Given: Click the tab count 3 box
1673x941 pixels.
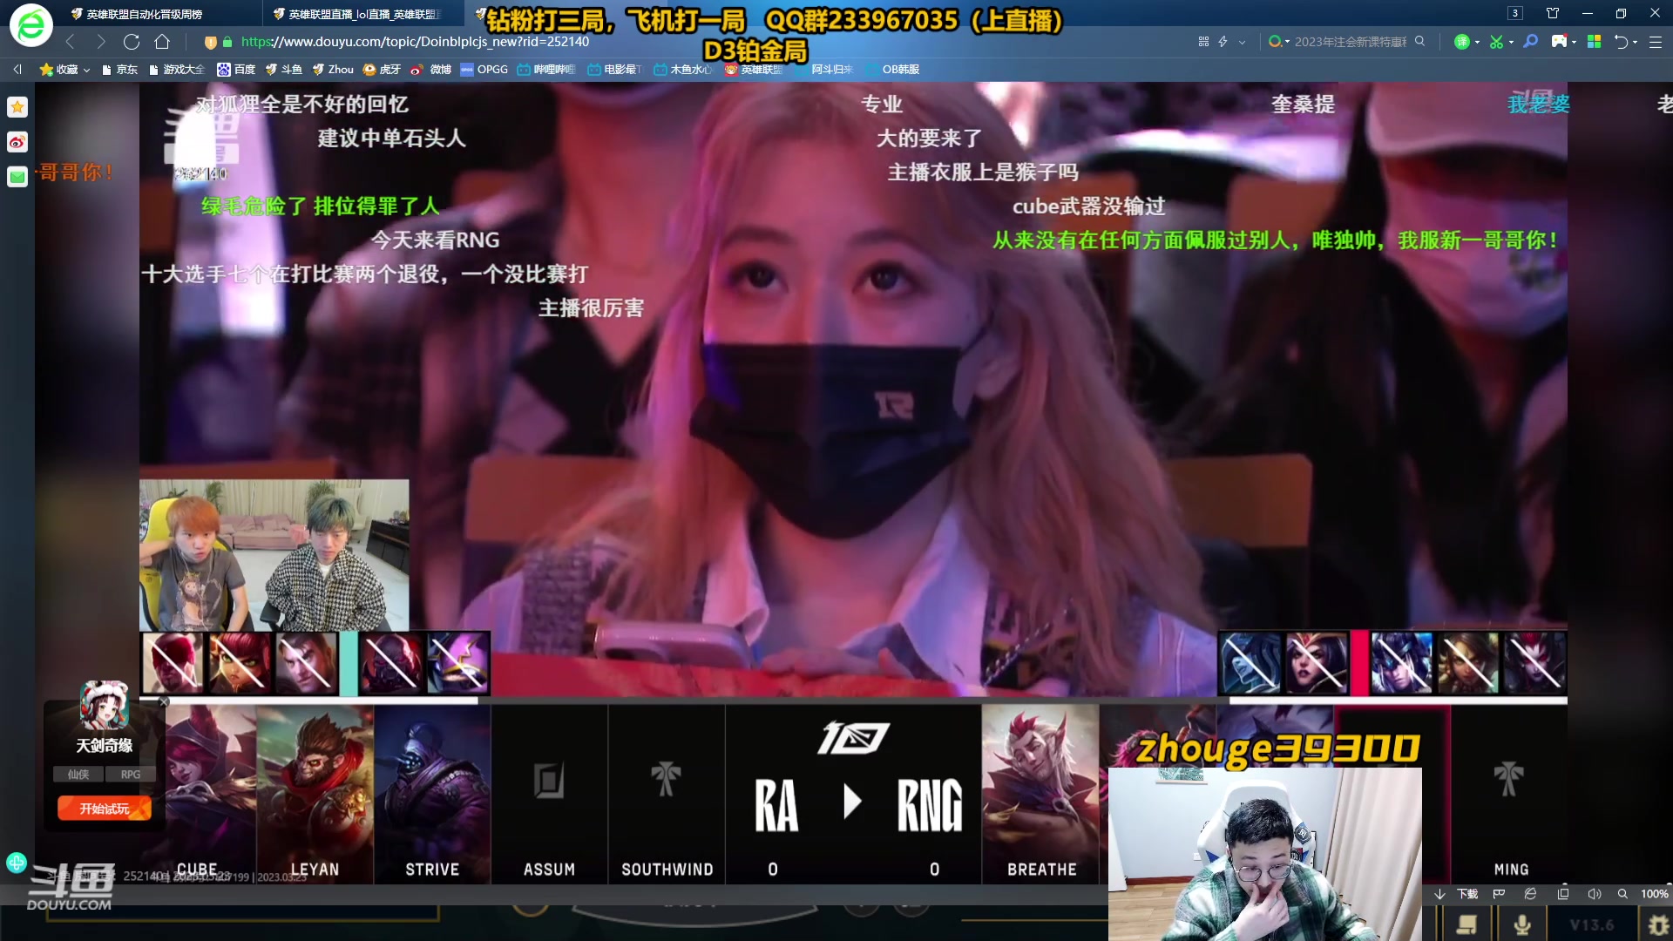Looking at the screenshot, I should pyautogui.click(x=1515, y=13).
